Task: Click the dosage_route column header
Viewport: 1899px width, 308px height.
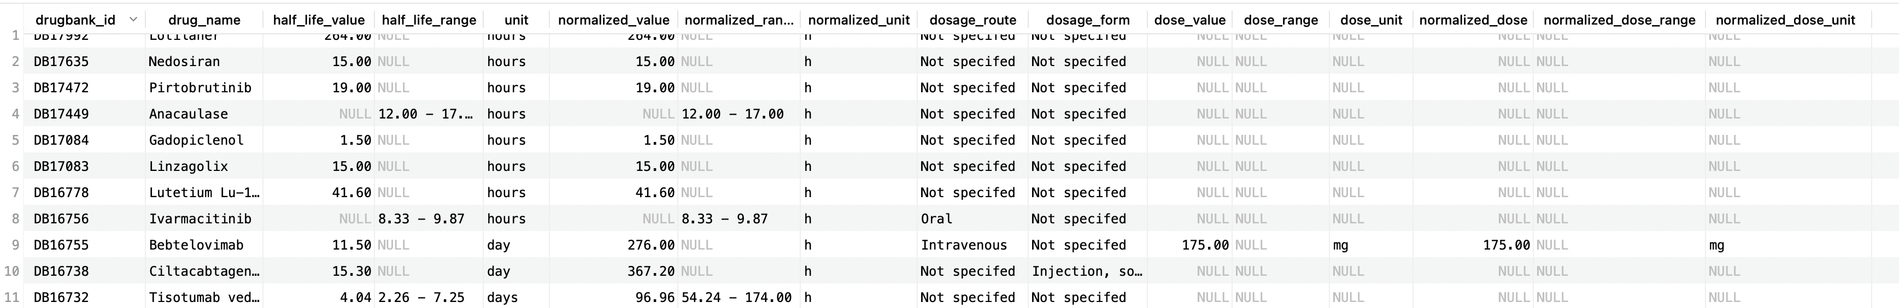Action: tap(972, 20)
